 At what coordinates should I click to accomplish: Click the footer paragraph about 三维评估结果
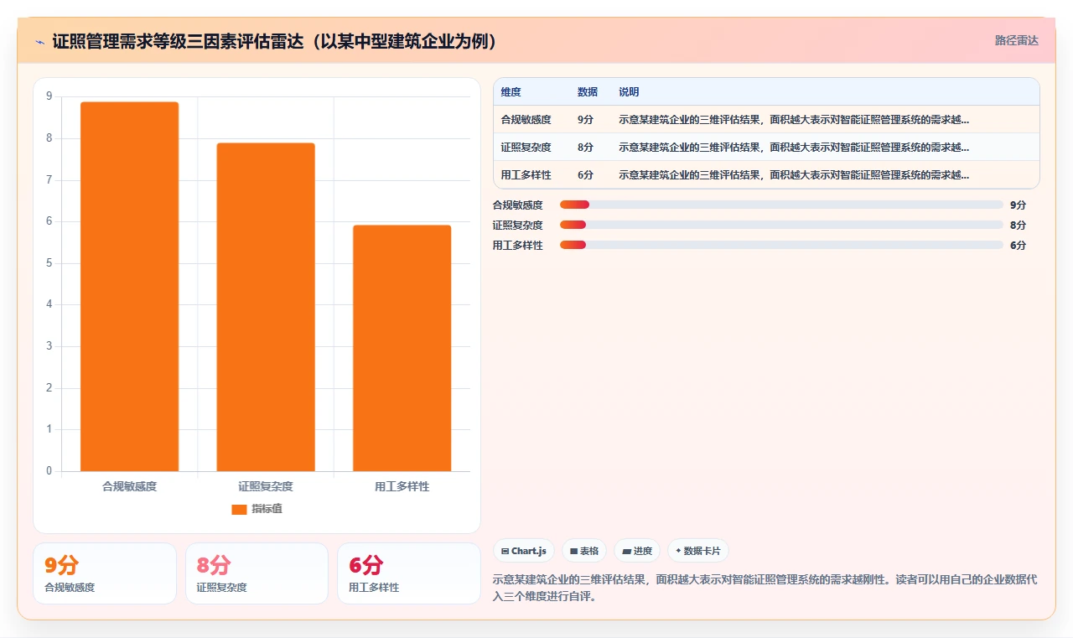[765, 589]
